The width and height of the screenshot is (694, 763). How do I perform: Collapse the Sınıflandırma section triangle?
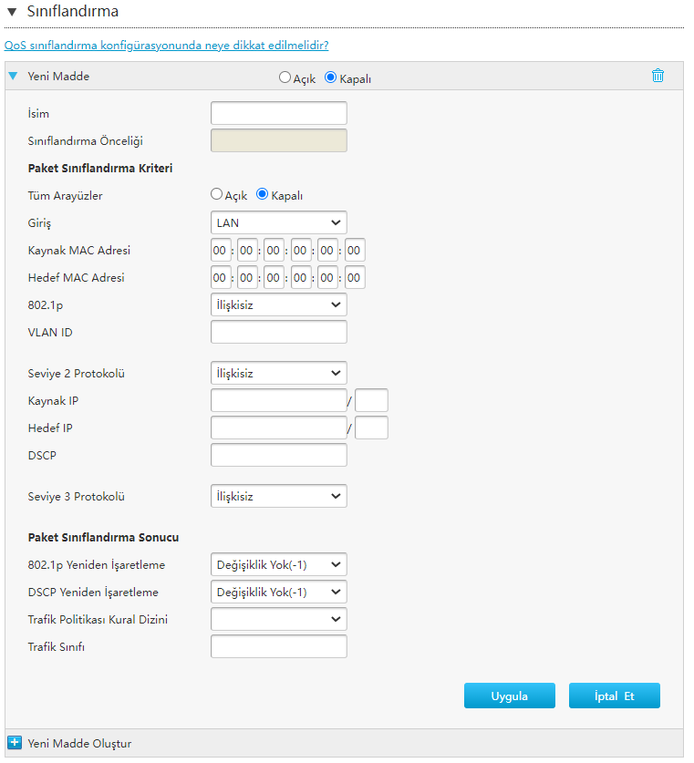tap(12, 12)
